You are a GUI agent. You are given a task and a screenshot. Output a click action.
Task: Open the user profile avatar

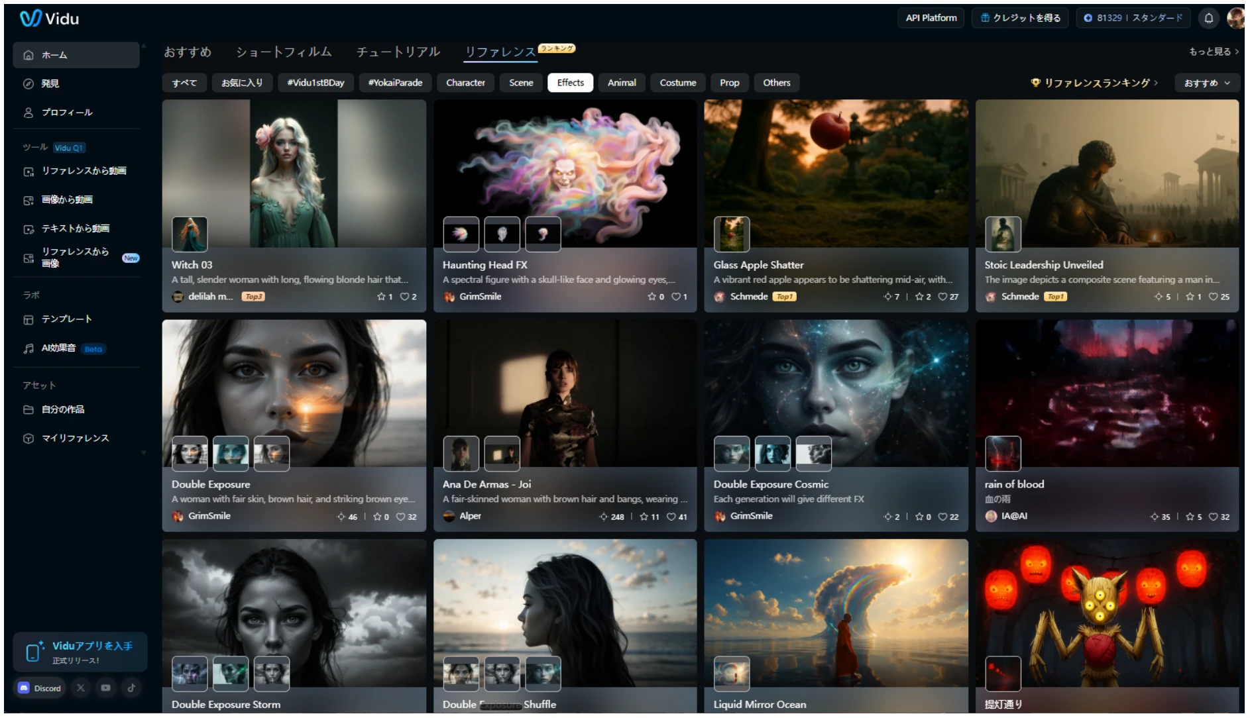[1235, 18]
